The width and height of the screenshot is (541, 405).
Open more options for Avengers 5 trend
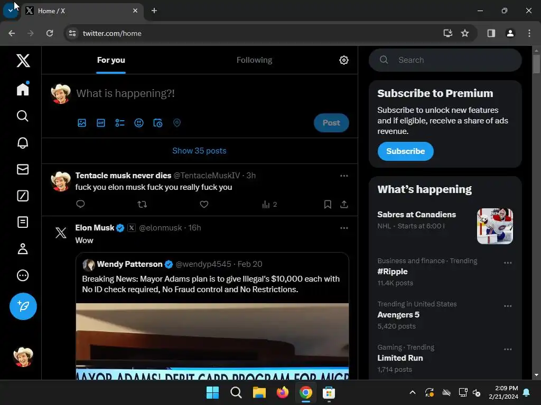tap(508, 306)
